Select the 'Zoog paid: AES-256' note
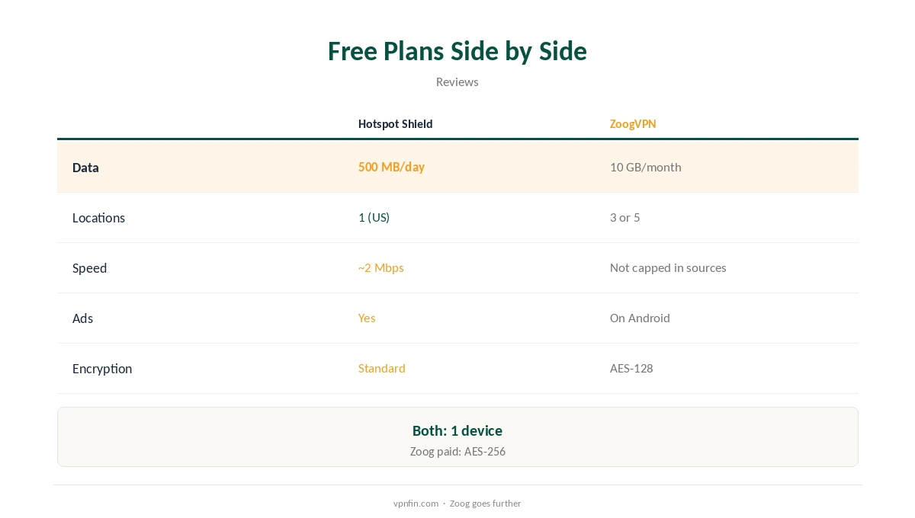 click(x=457, y=451)
